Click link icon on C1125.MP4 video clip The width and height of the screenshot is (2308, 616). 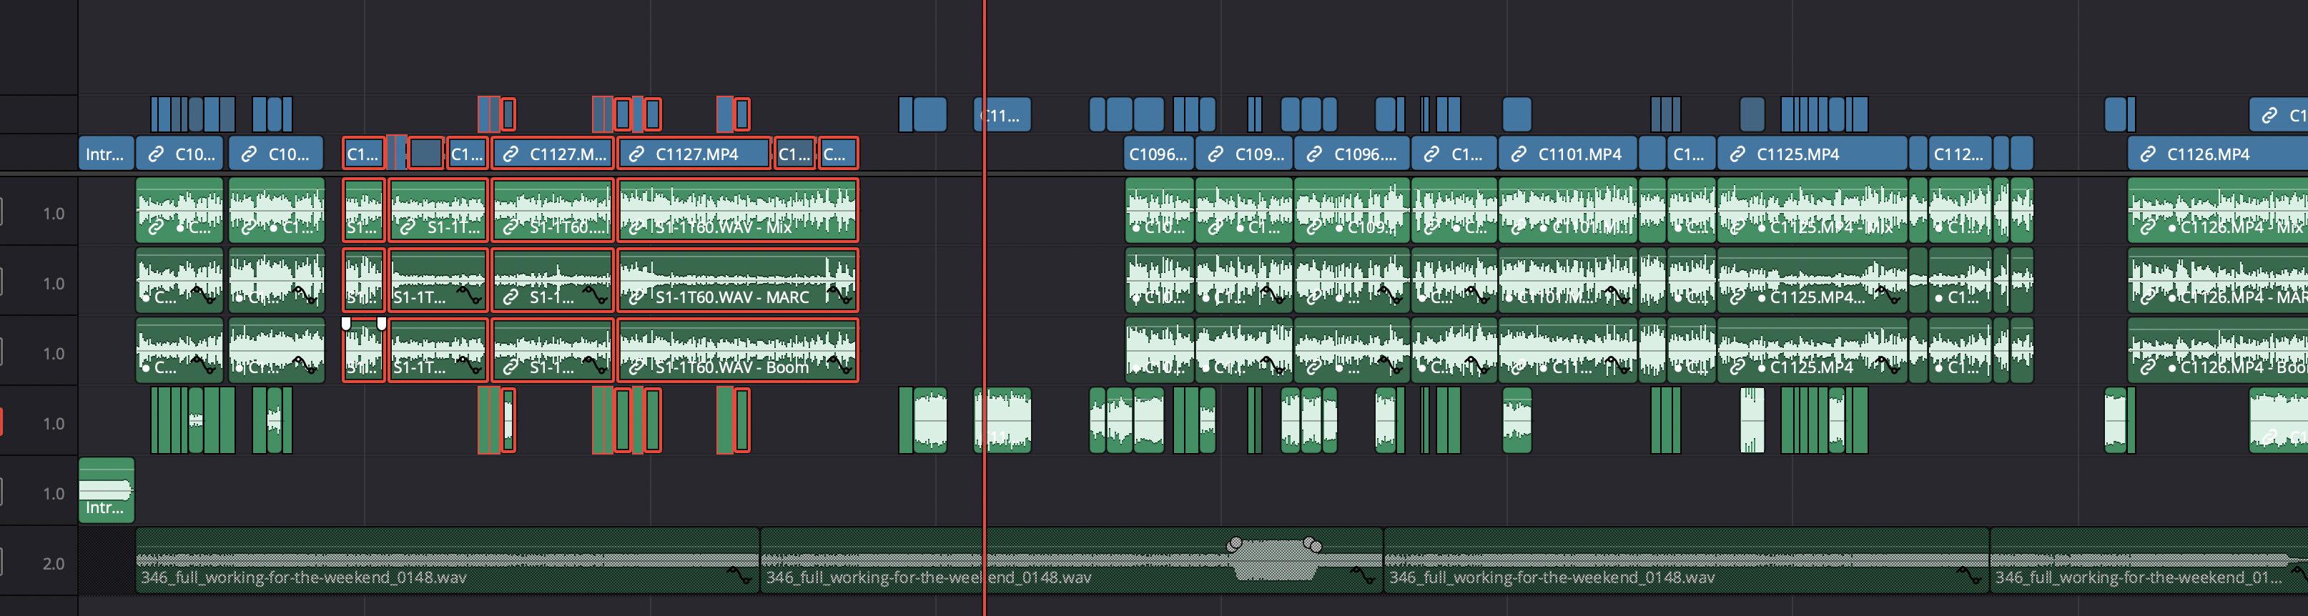pyautogui.click(x=1737, y=154)
